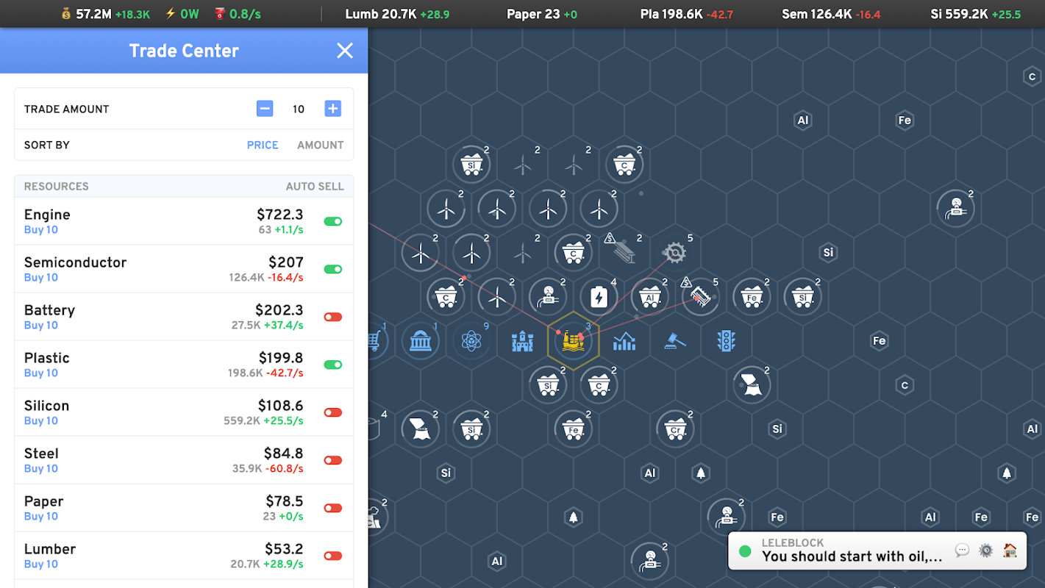The image size is (1045, 588).
Task: Select the logging camp beside the Cr mine
Action: pos(751,384)
